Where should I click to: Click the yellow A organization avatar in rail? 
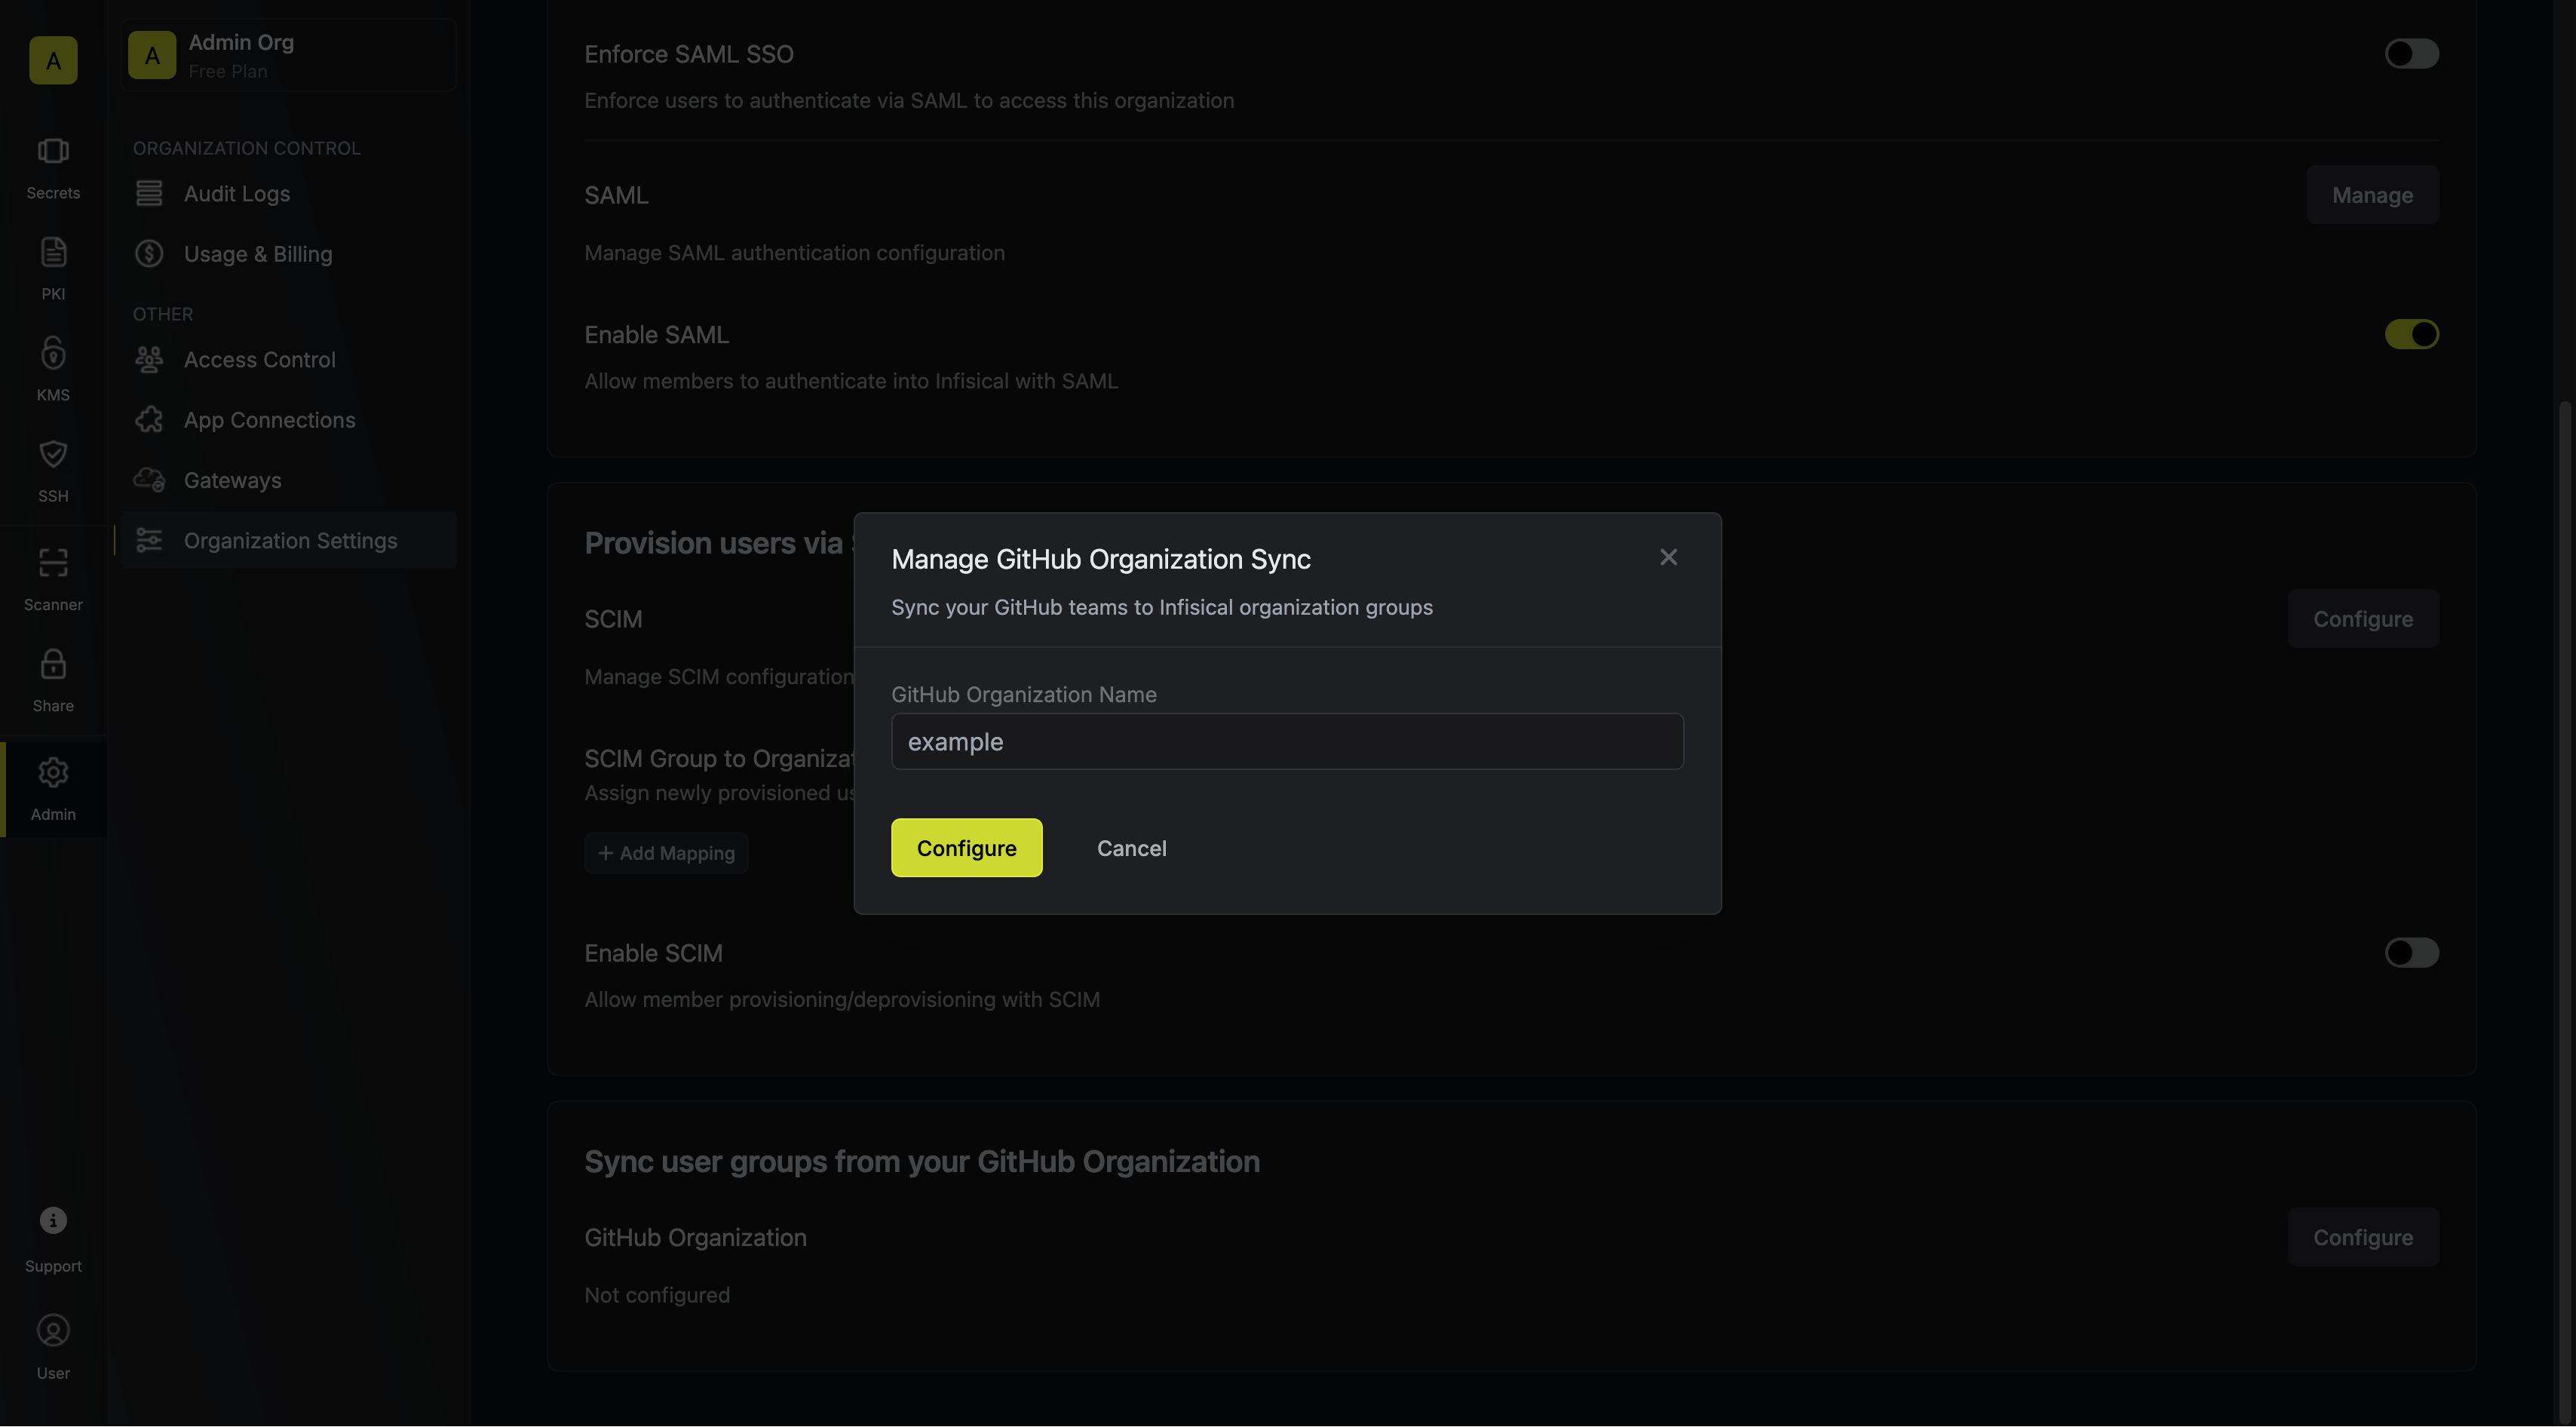(x=53, y=60)
